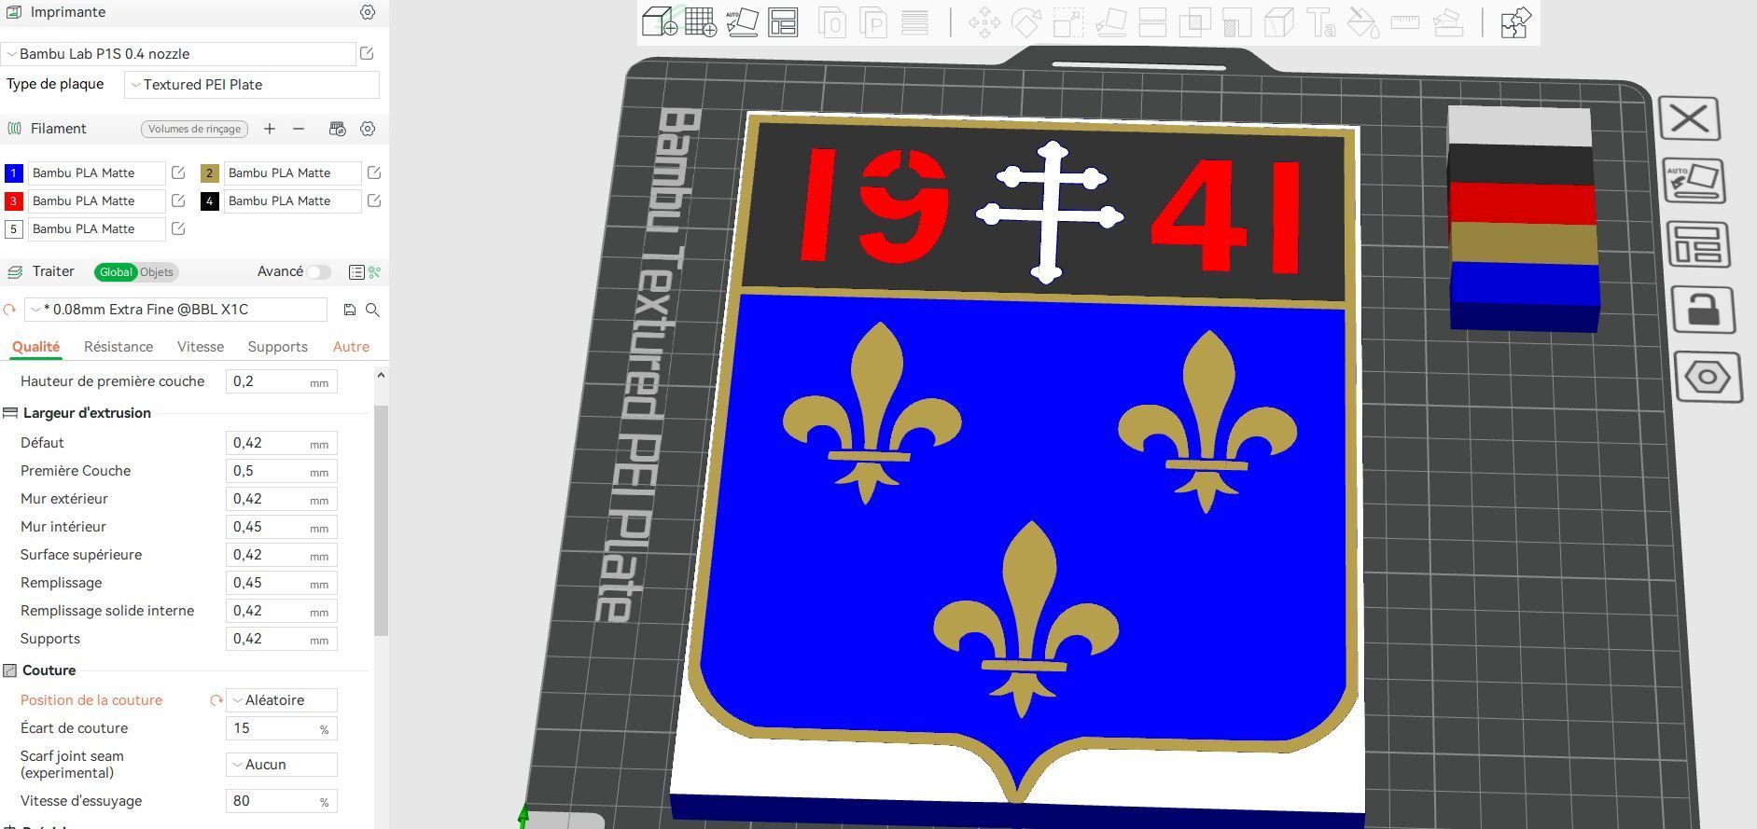Screen dimensions: 1757x829
Task: Click the settings panel vertical scrollbar
Action: click(x=381, y=520)
